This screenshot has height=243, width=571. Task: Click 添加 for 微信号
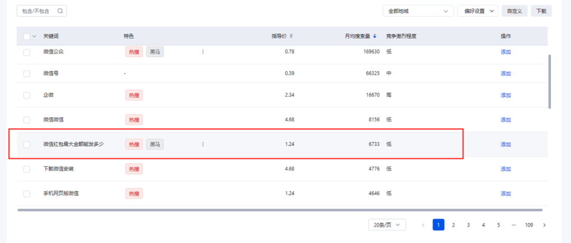pyautogui.click(x=506, y=73)
